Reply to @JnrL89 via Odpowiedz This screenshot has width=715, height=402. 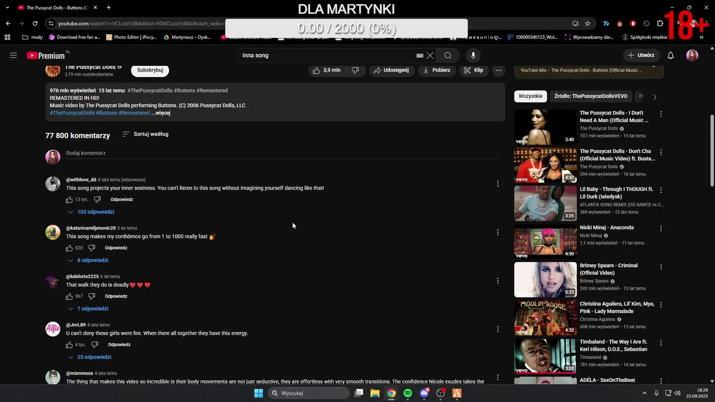(119, 345)
